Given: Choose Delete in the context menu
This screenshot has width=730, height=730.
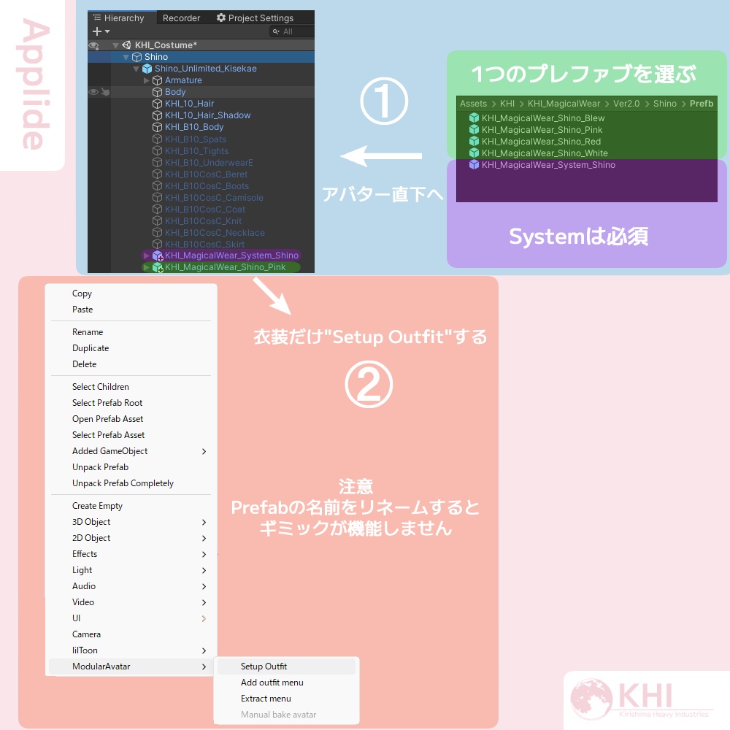Looking at the screenshot, I should click(x=131, y=364).
